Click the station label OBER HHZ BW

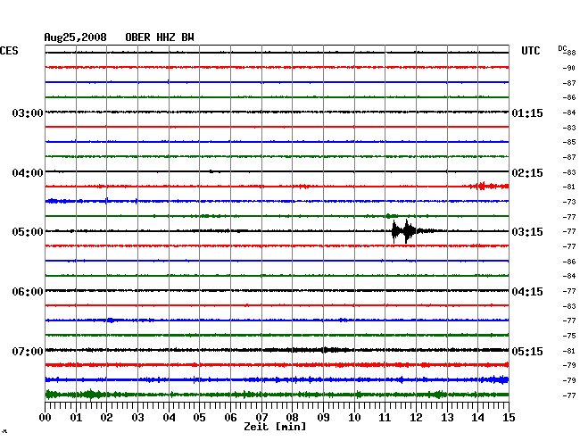click(x=160, y=37)
